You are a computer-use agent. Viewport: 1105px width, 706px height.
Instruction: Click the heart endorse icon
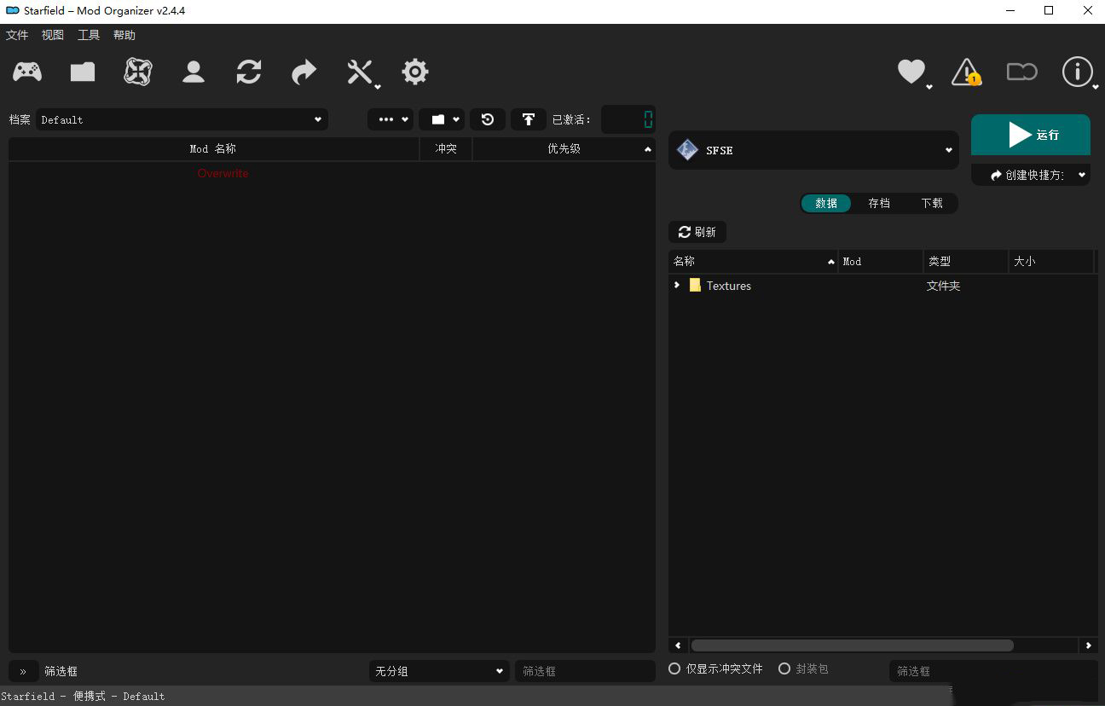coord(913,72)
